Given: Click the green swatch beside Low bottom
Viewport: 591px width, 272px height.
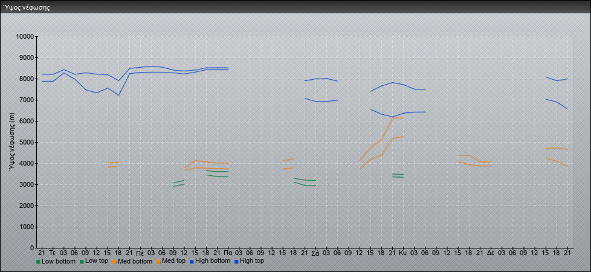Looking at the screenshot, I should [x=38, y=262].
